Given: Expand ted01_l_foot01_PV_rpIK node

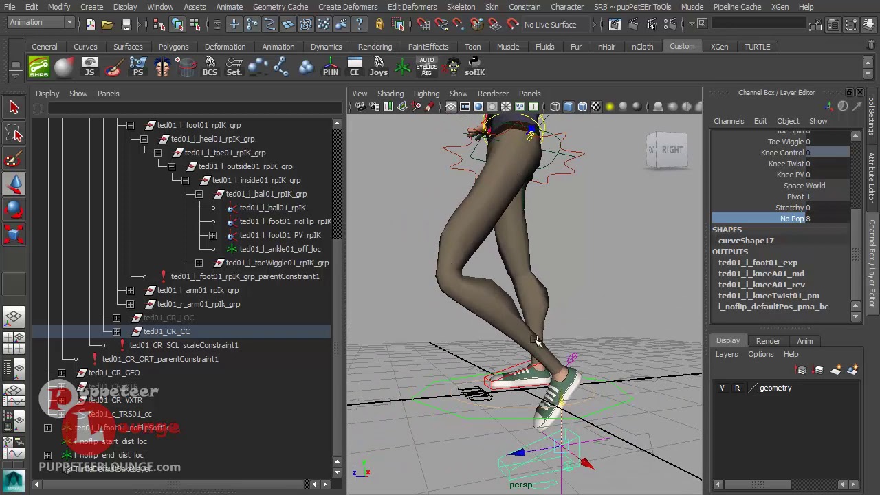Looking at the screenshot, I should (212, 235).
